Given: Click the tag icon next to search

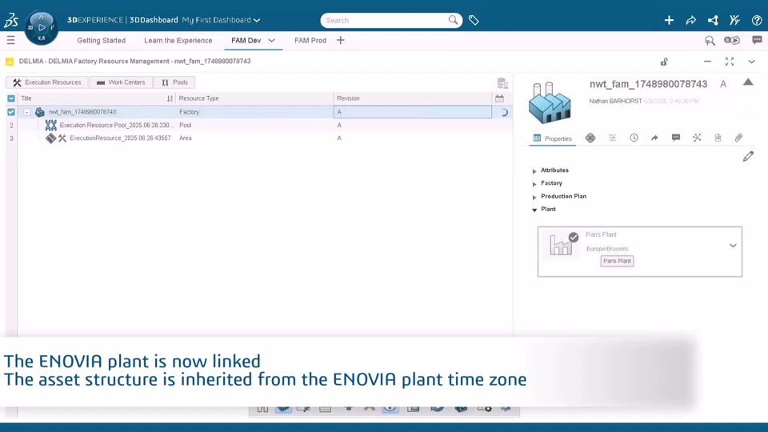Looking at the screenshot, I should pyautogui.click(x=474, y=20).
